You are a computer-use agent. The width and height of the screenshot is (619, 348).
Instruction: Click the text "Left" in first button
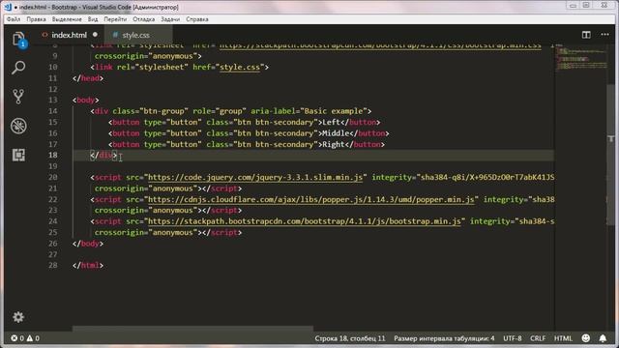(331, 123)
